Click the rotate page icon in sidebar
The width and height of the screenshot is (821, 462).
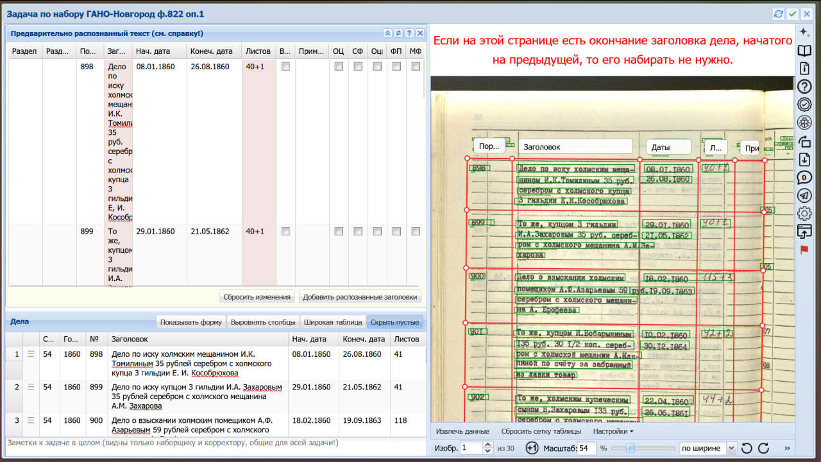click(x=804, y=141)
